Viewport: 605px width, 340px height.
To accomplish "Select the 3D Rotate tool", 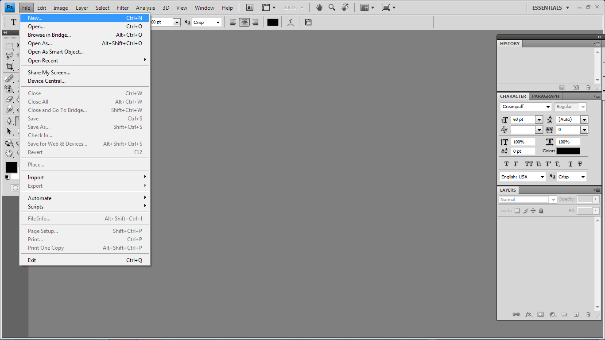I will coord(9,143).
